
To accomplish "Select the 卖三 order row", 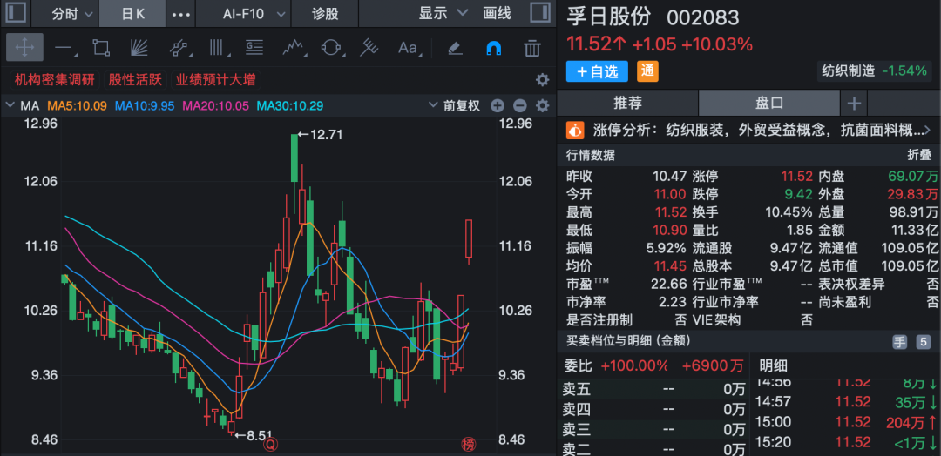I will point(653,430).
